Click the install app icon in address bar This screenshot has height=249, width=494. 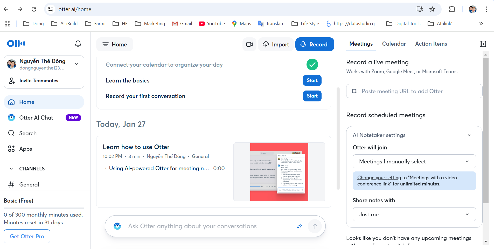(420, 9)
